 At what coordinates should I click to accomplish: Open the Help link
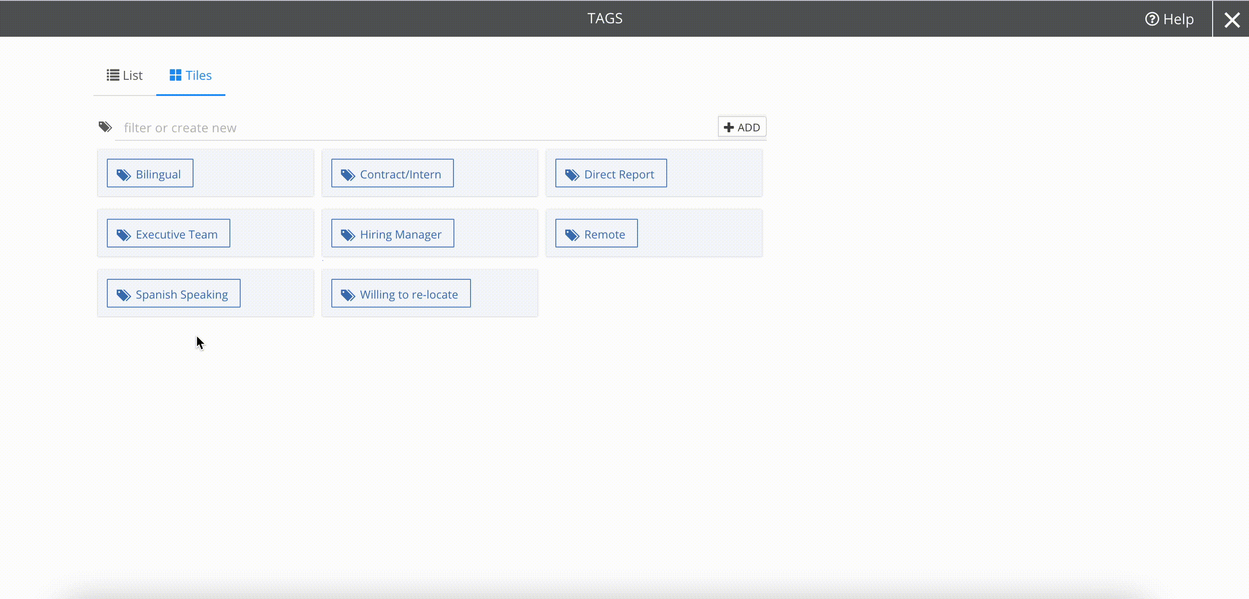1170,19
